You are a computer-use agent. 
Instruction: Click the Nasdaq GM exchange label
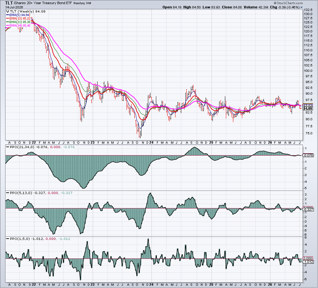82,3
